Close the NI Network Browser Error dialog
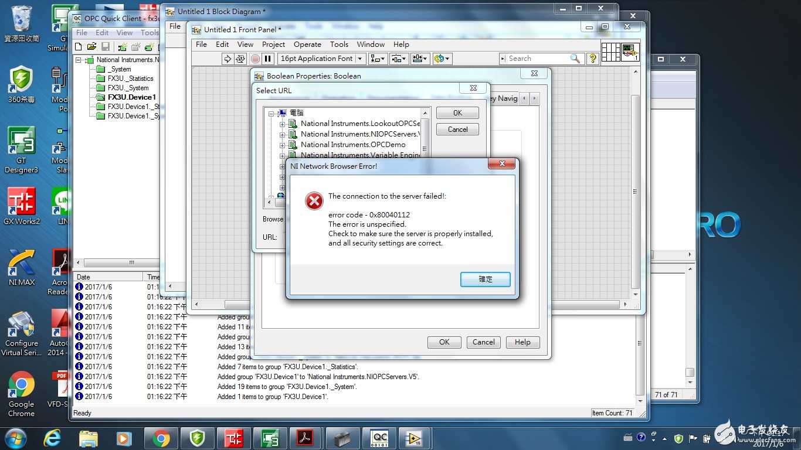 click(502, 164)
